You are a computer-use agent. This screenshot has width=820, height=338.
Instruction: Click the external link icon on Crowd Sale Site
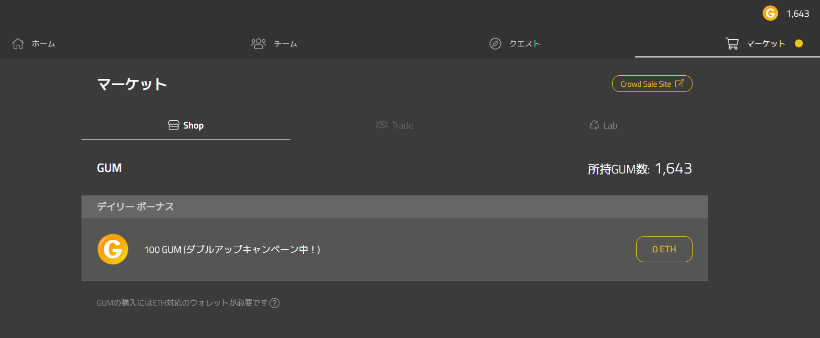680,84
